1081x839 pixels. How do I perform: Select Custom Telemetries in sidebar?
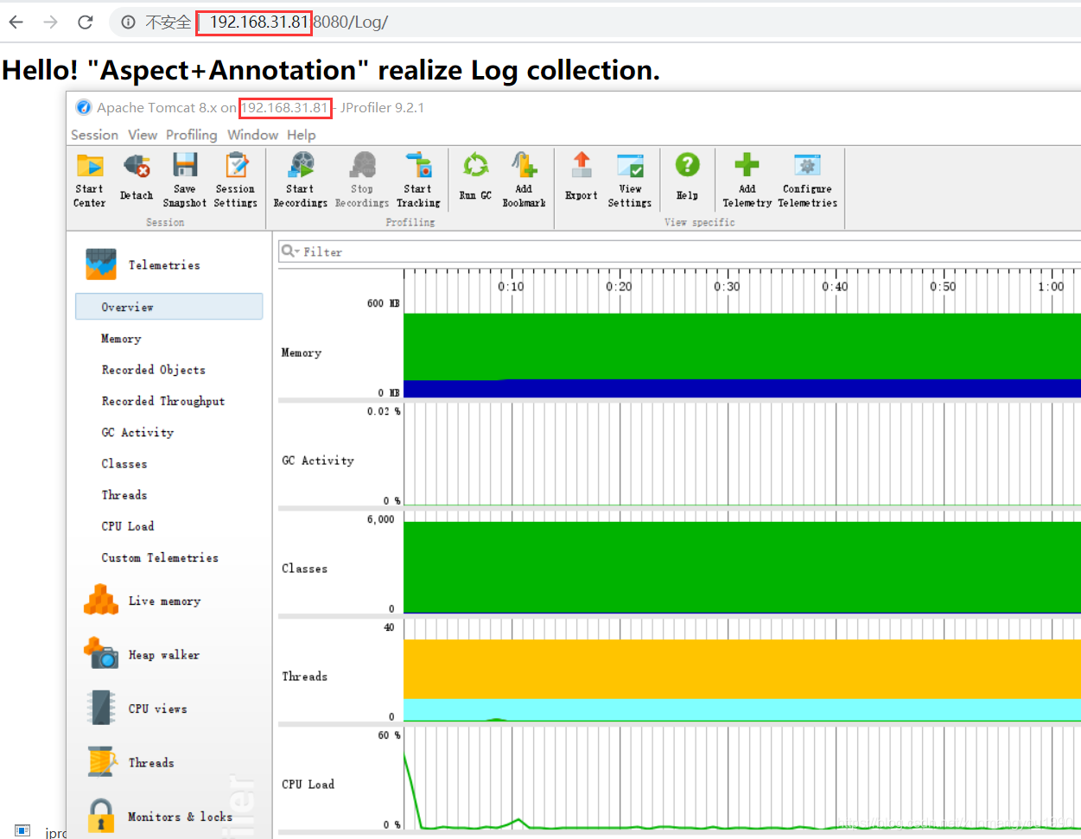[160, 558]
